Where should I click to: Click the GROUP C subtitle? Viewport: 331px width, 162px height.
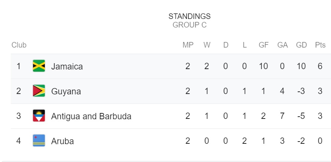[189, 25]
